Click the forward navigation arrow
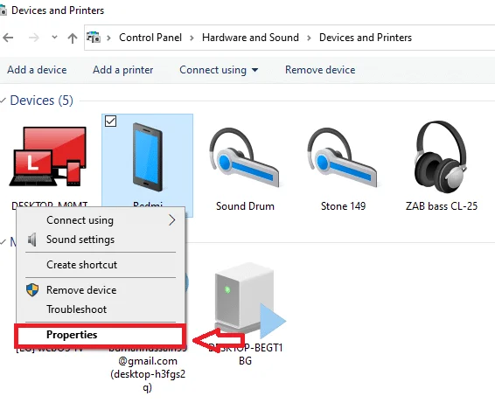 [34, 38]
